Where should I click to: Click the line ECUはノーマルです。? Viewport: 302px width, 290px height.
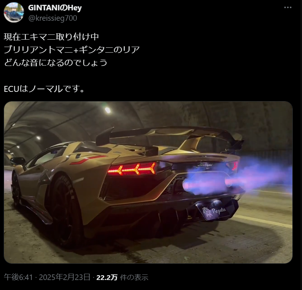[44, 89]
